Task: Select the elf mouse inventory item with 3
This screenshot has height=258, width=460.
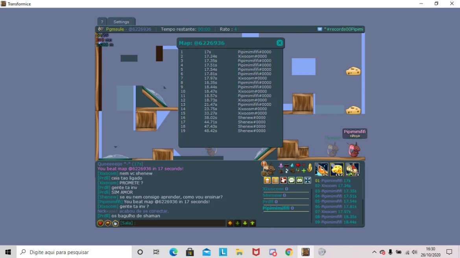Action: point(353,170)
